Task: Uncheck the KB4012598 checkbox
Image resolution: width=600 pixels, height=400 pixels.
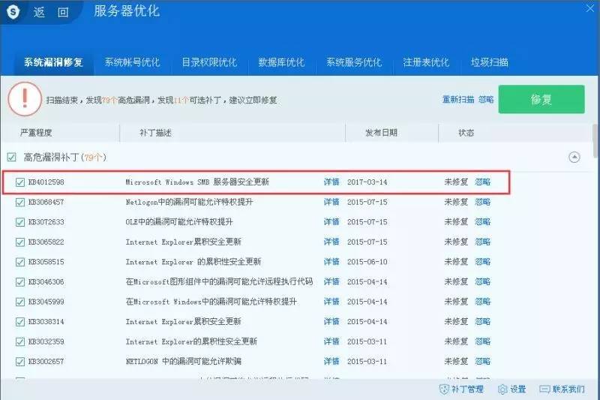Action: click(20, 182)
